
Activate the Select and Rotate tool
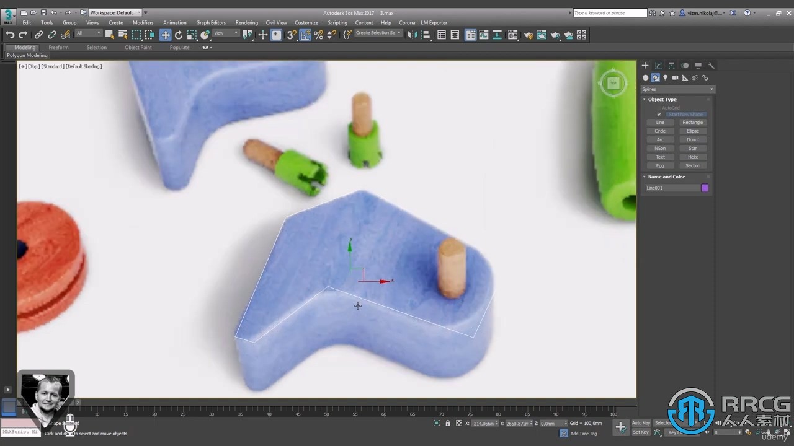click(179, 35)
